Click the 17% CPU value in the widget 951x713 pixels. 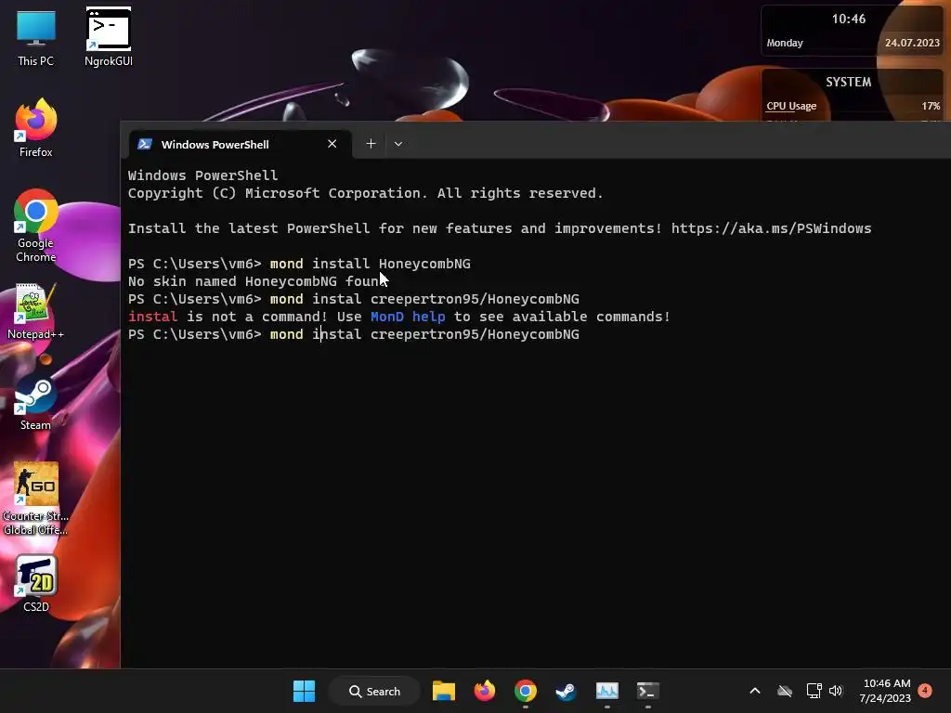pyautogui.click(x=931, y=106)
